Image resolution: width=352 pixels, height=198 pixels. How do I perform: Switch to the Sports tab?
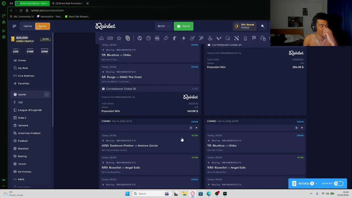(x=42, y=26)
